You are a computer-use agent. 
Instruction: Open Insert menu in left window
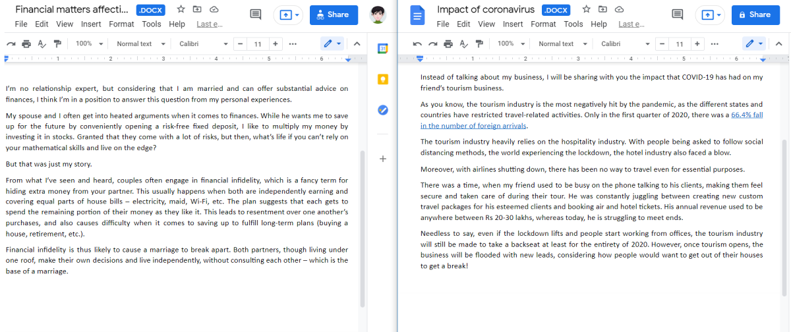point(91,24)
